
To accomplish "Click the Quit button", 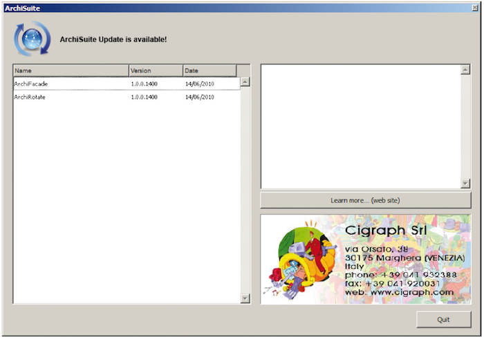I will [x=444, y=320].
